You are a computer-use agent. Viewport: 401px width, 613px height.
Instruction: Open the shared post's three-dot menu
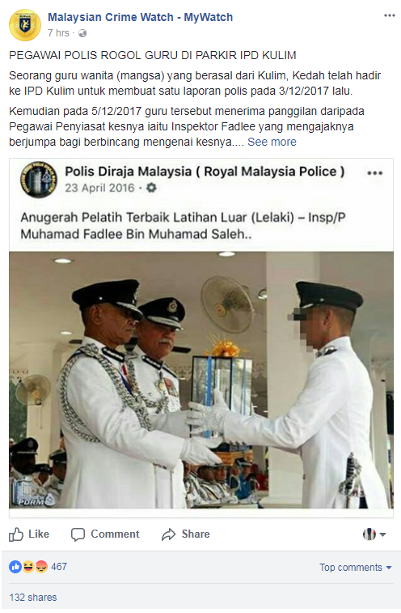pyautogui.click(x=374, y=172)
